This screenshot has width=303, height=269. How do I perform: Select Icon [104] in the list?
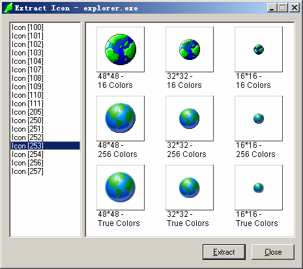[x=45, y=61]
